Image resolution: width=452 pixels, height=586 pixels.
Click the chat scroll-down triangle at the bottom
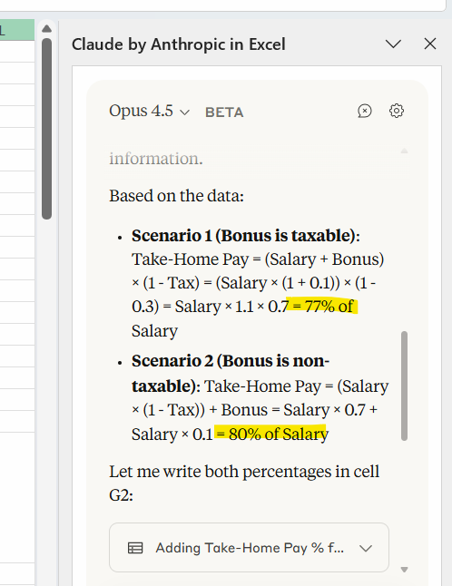(x=404, y=570)
